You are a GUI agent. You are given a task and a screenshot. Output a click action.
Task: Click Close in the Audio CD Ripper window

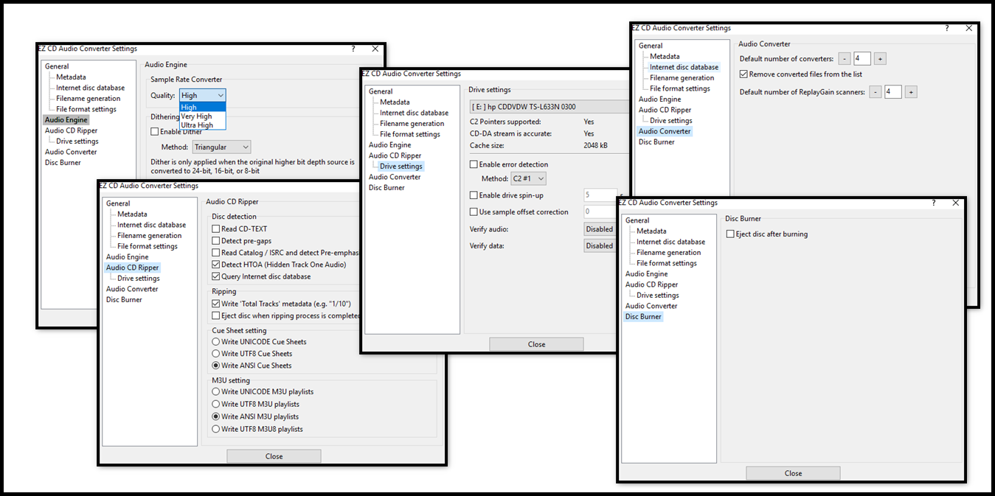point(274,456)
